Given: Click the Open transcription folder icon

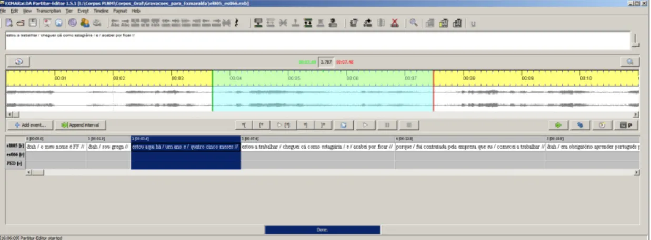Looking at the screenshot, I should pyautogui.click(x=21, y=23).
